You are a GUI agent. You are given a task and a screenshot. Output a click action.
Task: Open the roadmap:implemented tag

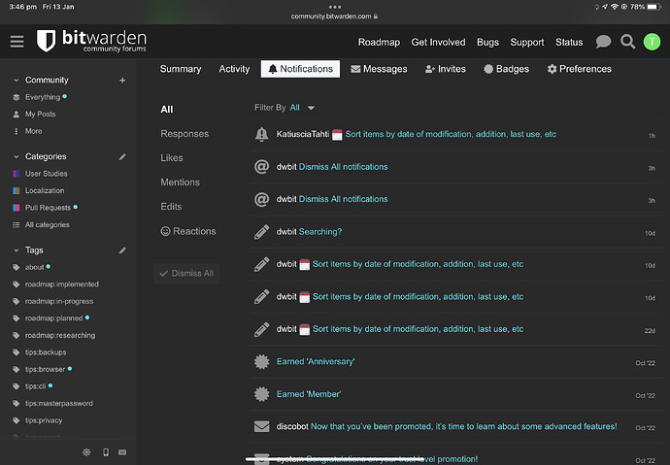tap(62, 284)
